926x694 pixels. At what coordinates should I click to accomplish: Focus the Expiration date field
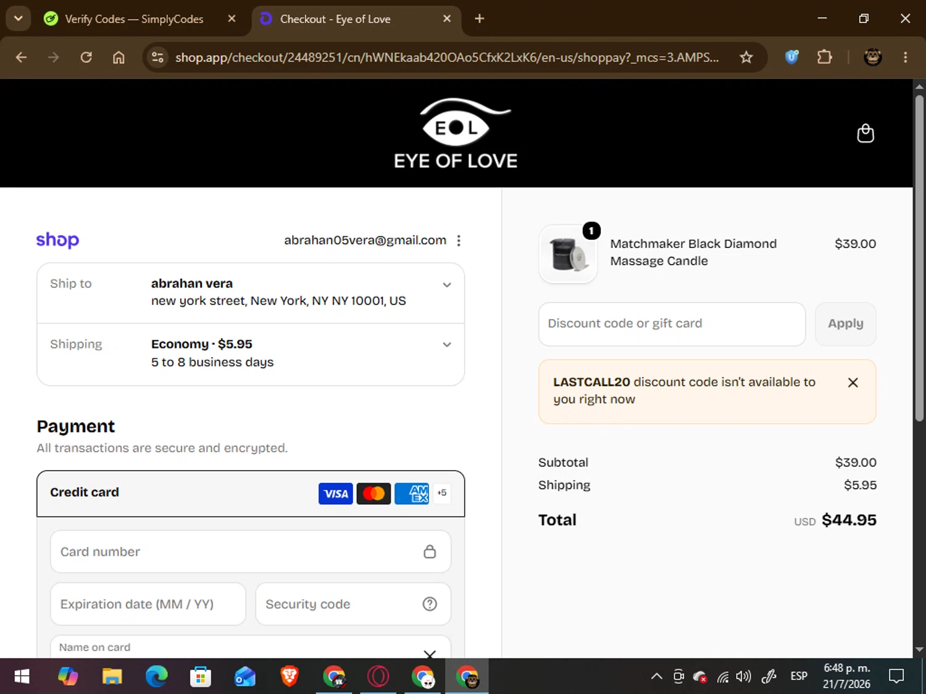point(148,604)
